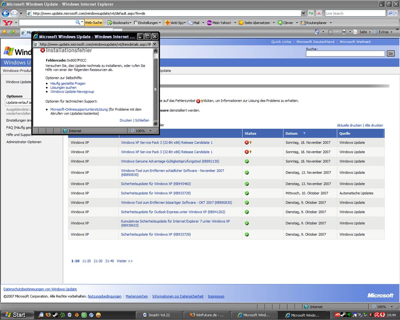The height and width of the screenshot is (320, 400).
Task: Click the Quelle column header
Action: tap(345, 133)
